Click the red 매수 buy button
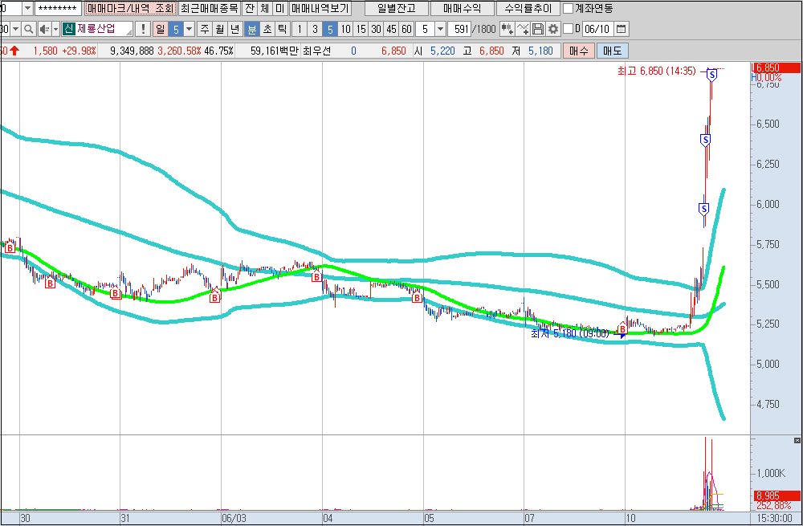Viewport: 803px width, 526px height. tap(579, 51)
